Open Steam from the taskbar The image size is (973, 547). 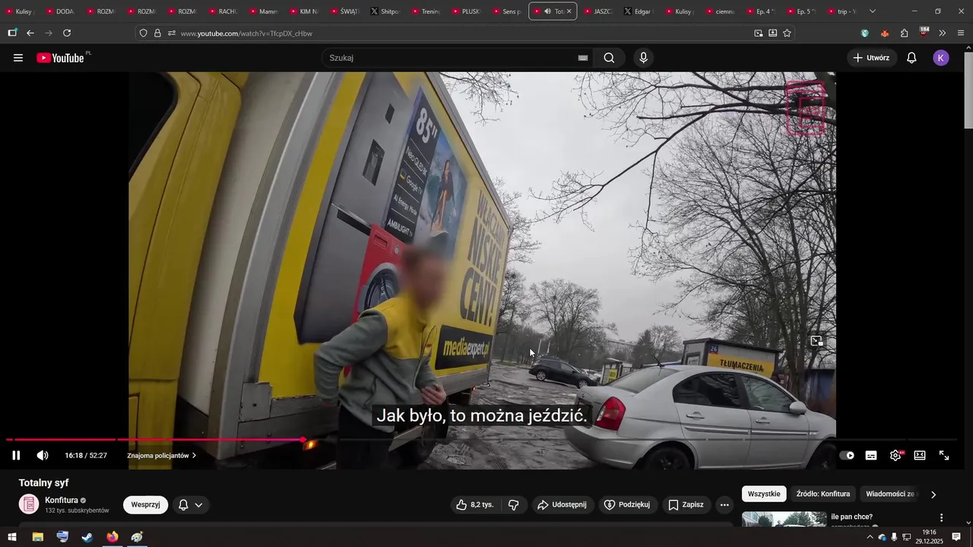87,537
